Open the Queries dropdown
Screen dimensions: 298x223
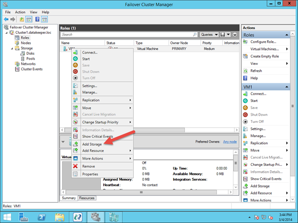209,35
